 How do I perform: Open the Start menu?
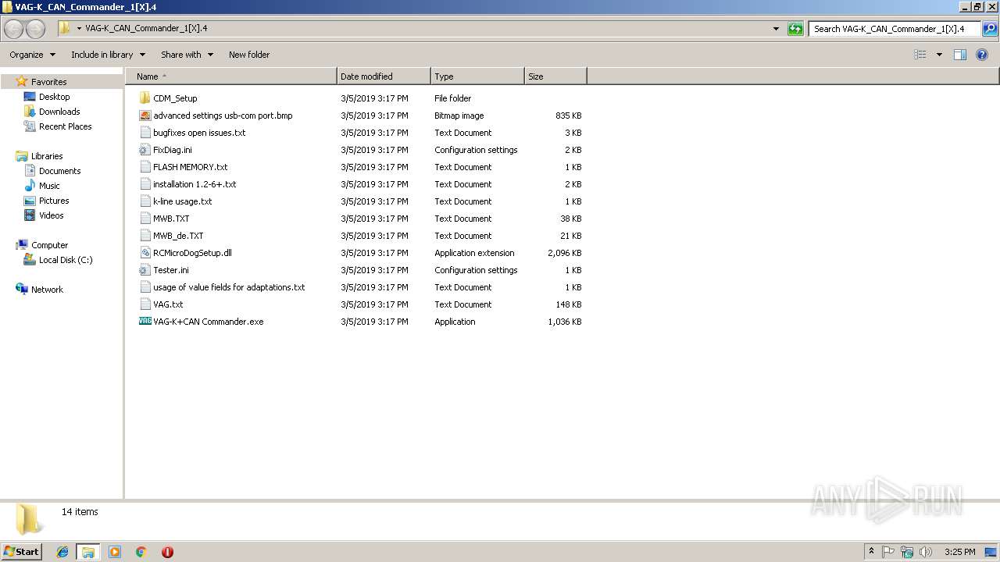tap(22, 552)
